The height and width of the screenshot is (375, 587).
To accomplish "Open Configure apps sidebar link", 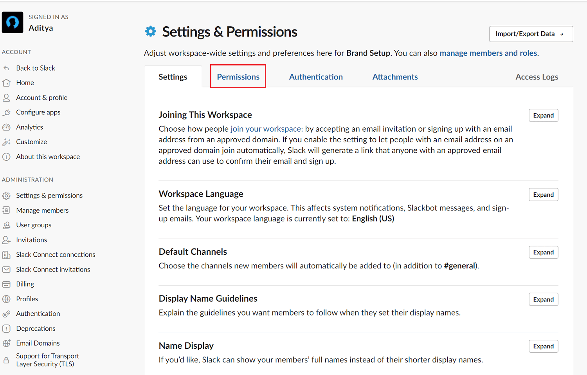I will tap(38, 112).
